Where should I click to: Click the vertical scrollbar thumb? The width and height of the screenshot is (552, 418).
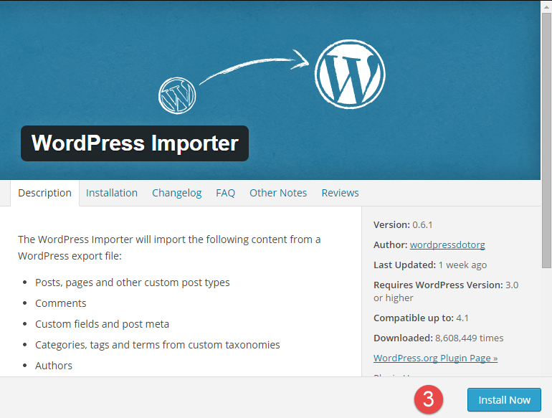(546, 141)
